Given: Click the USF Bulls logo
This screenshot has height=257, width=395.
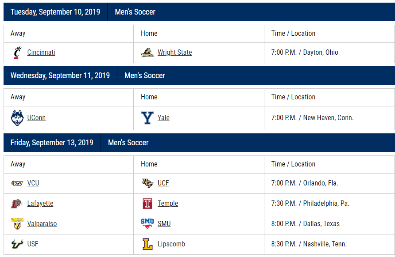Looking at the screenshot, I should (17, 244).
